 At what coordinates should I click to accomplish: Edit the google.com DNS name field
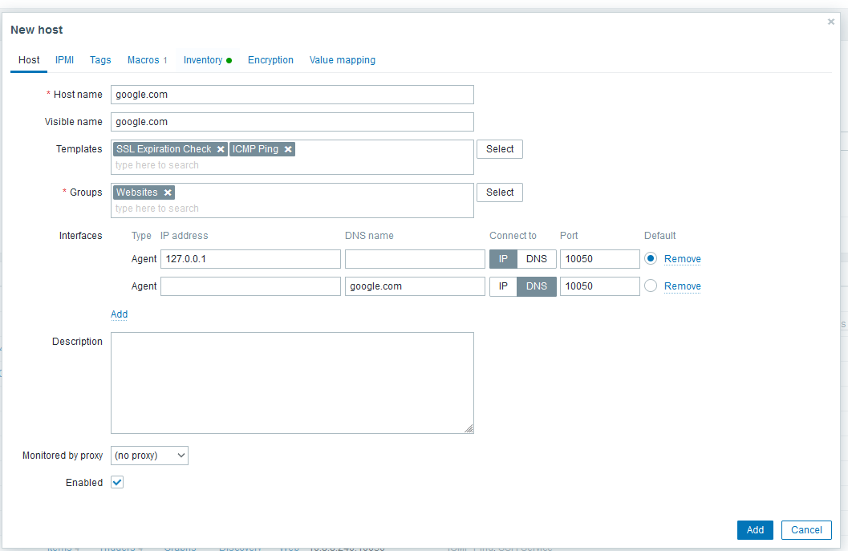pos(415,286)
